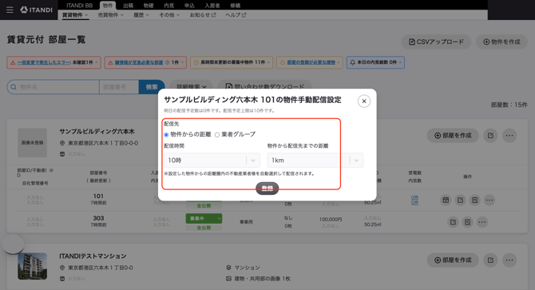Image resolution: width=535 pixels, height=290 pixels.
Task: Open the お知らせ external link
Action: 203,15
